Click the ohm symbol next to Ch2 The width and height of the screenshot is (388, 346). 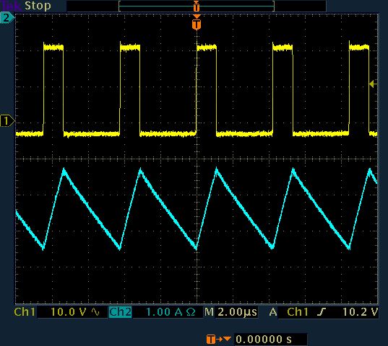[191, 312]
